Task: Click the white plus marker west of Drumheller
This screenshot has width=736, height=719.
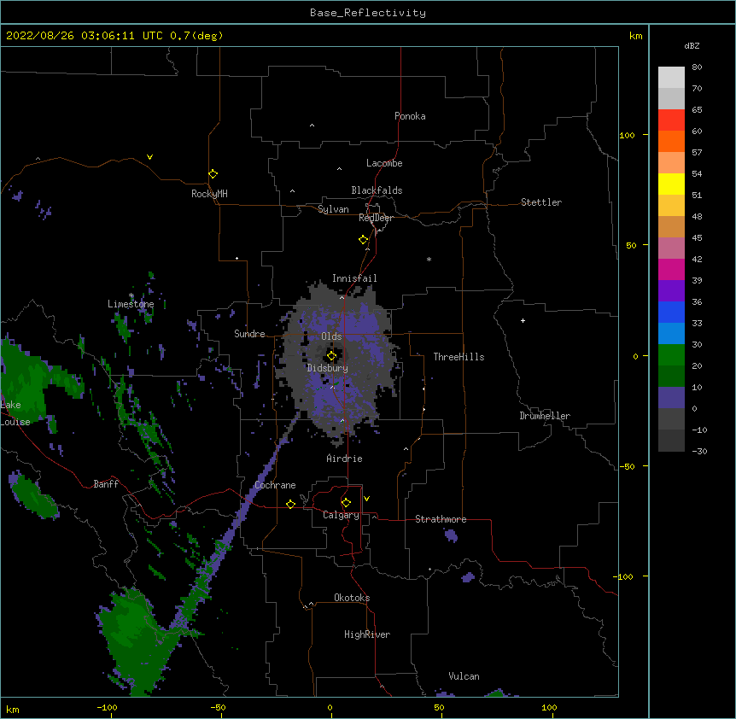Action: pos(523,320)
